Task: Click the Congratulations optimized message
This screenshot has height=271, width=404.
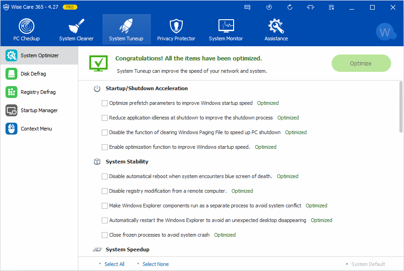Action: pos(189,59)
